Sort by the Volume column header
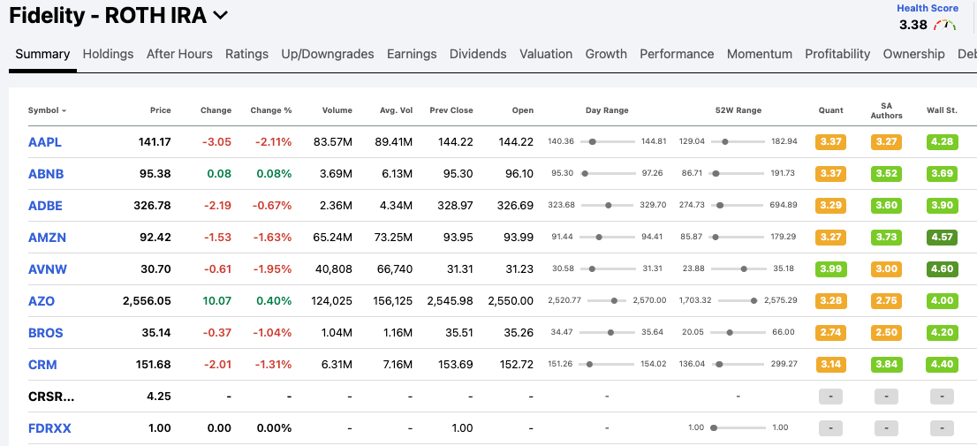Image resolution: width=977 pixels, height=446 pixels. click(x=337, y=110)
